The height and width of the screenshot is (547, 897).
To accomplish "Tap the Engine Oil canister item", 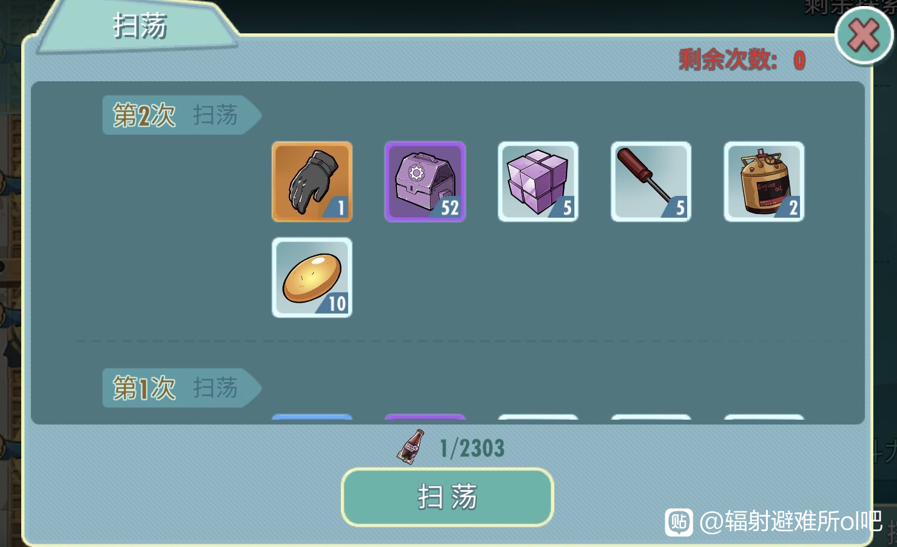I will click(x=764, y=181).
